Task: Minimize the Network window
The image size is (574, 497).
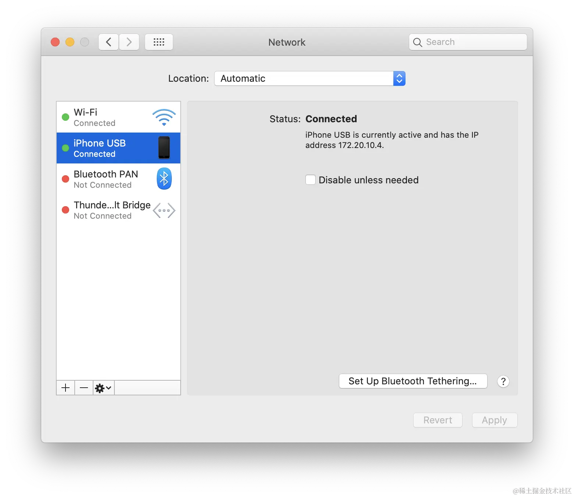Action: [x=70, y=42]
